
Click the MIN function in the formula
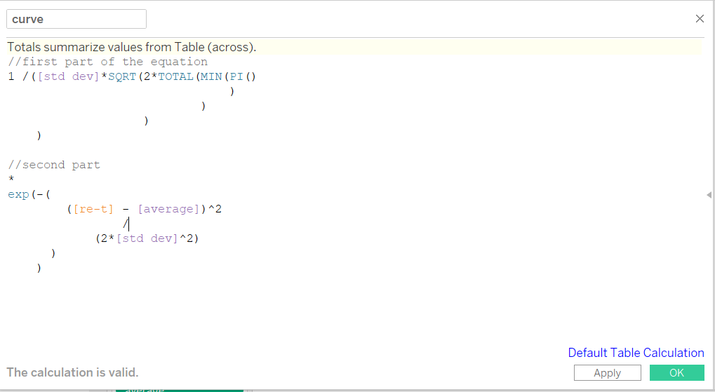211,76
